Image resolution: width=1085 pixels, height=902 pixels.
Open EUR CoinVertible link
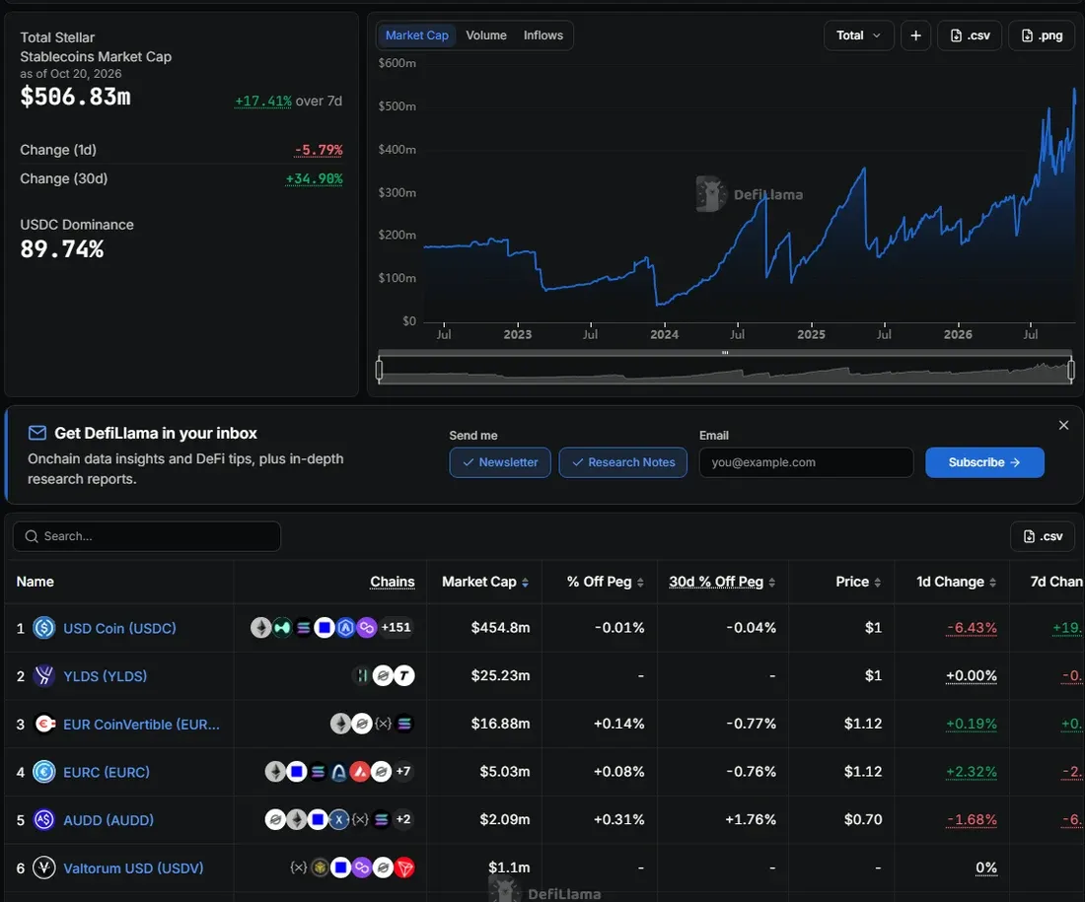(141, 725)
